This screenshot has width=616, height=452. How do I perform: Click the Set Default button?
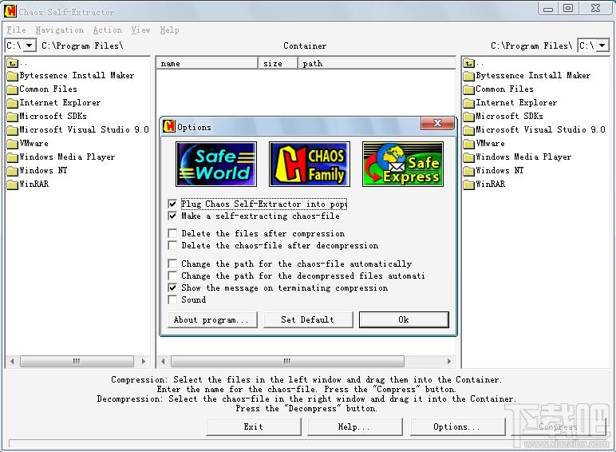308,319
